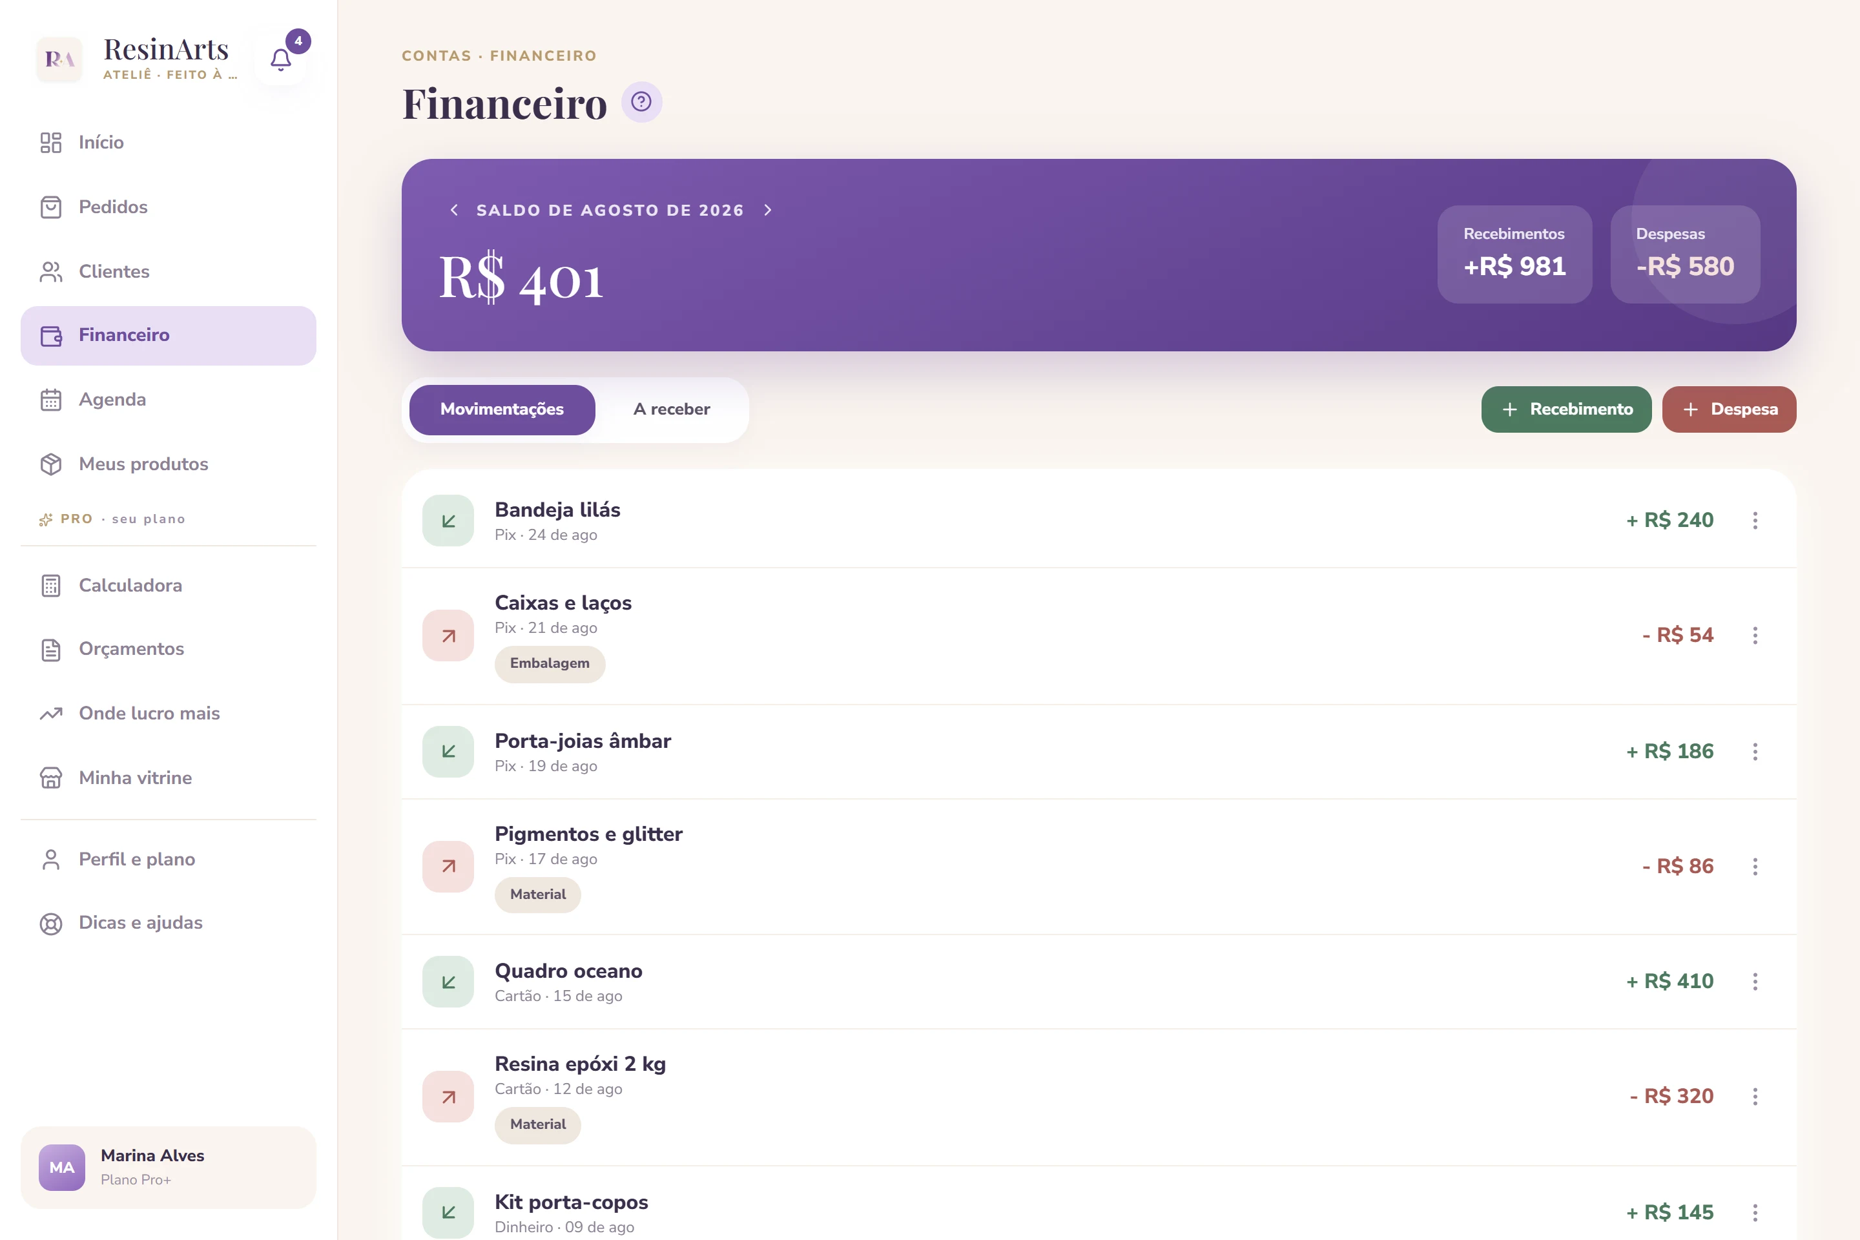Open the Financeiro help question icon
The width and height of the screenshot is (1860, 1240).
[x=641, y=102]
